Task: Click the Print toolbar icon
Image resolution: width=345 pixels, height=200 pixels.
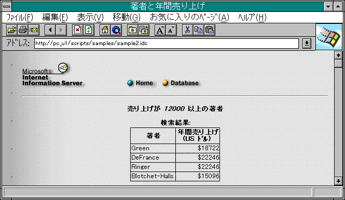Action: [x=23, y=30]
